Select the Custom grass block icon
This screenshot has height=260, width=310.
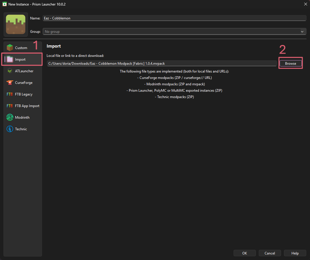tap(10, 47)
